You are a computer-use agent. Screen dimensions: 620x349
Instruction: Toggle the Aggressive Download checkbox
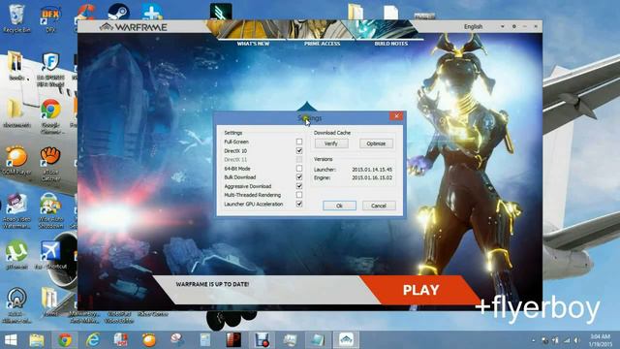point(299,186)
